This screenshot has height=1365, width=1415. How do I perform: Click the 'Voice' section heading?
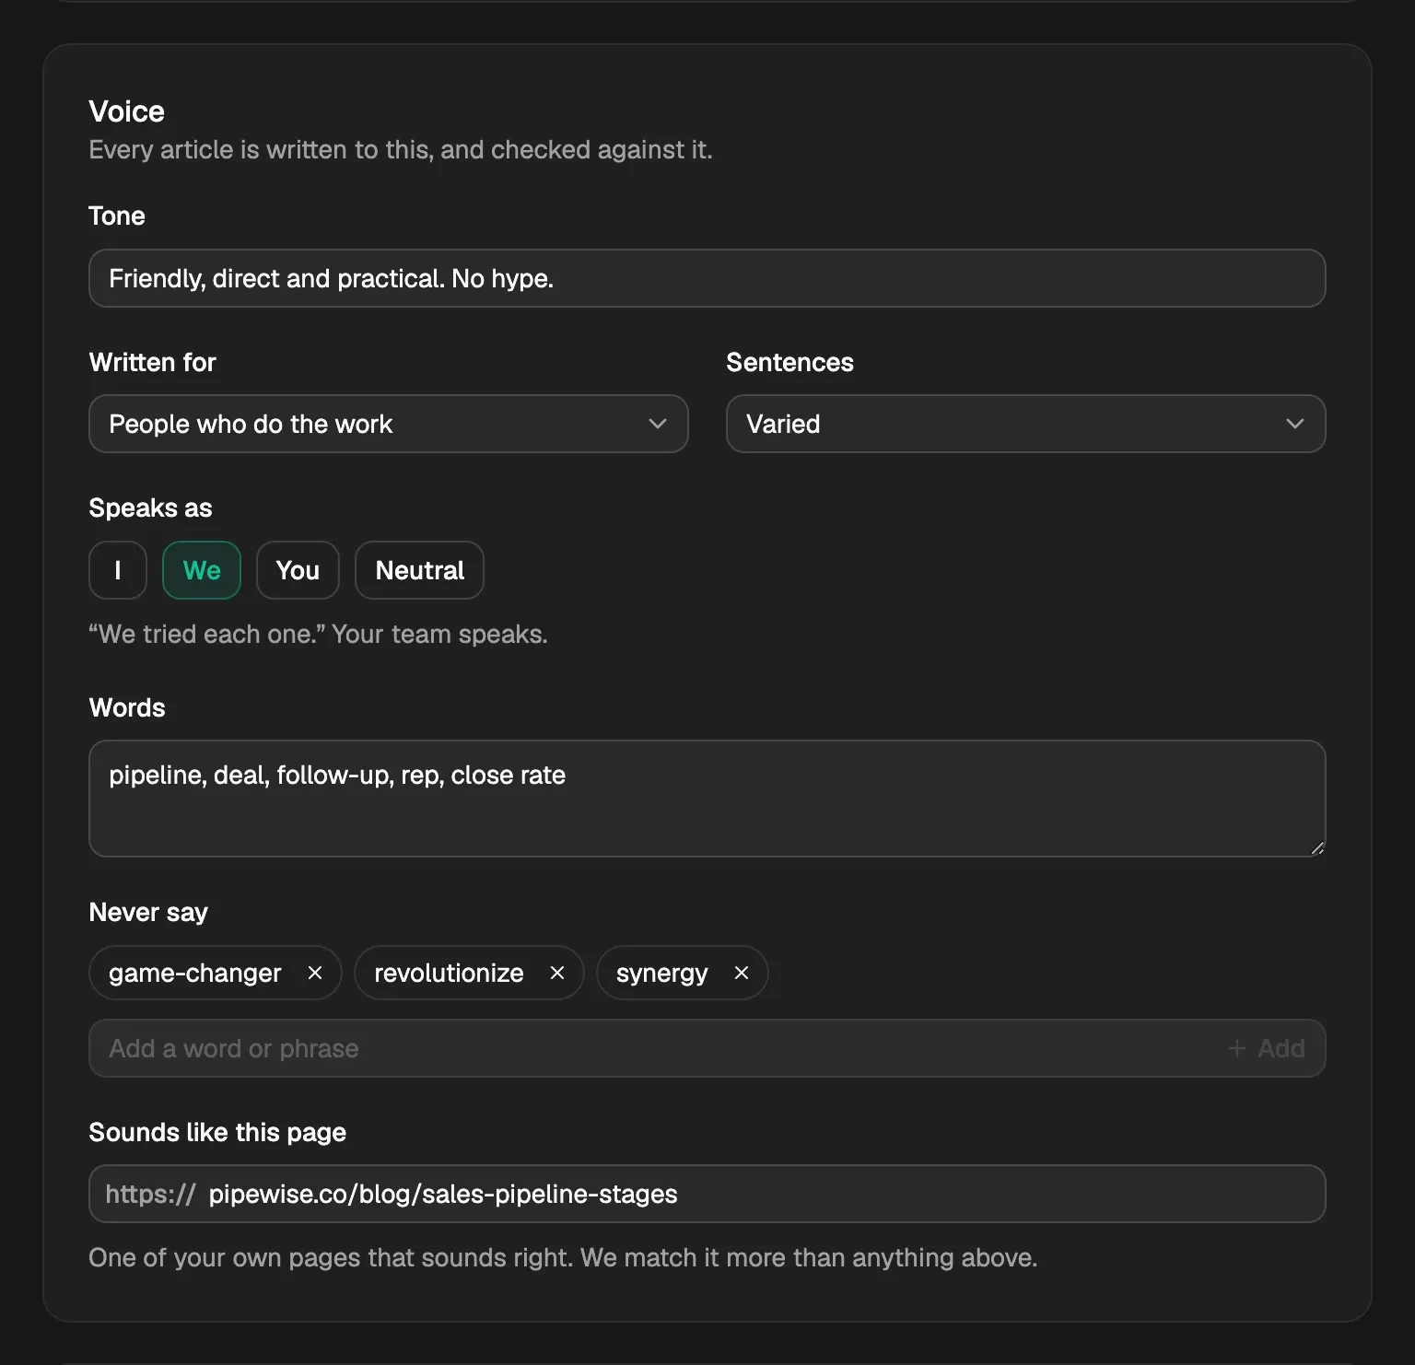click(x=127, y=111)
